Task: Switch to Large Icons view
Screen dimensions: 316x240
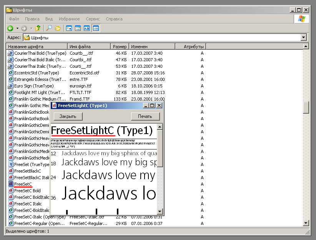Action: [69, 28]
